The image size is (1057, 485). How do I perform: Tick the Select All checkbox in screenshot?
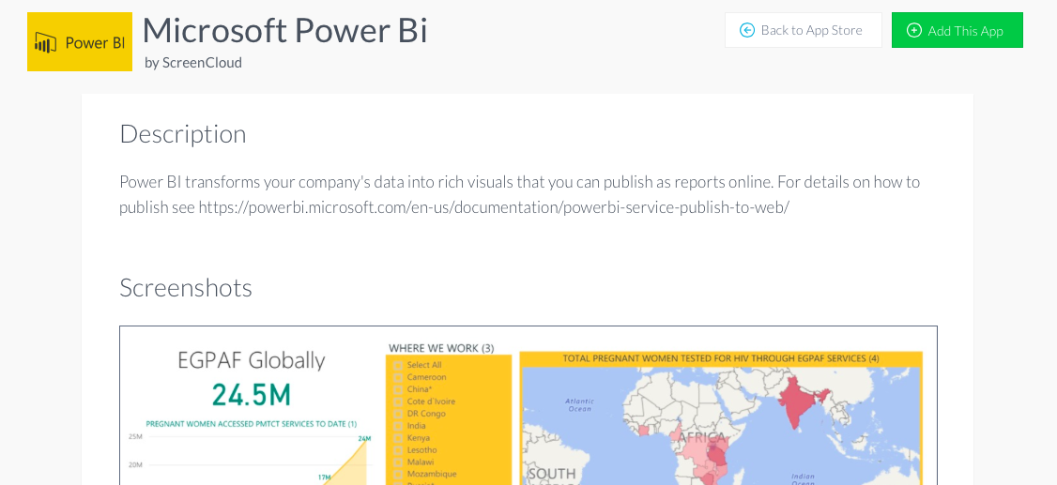tap(398, 365)
